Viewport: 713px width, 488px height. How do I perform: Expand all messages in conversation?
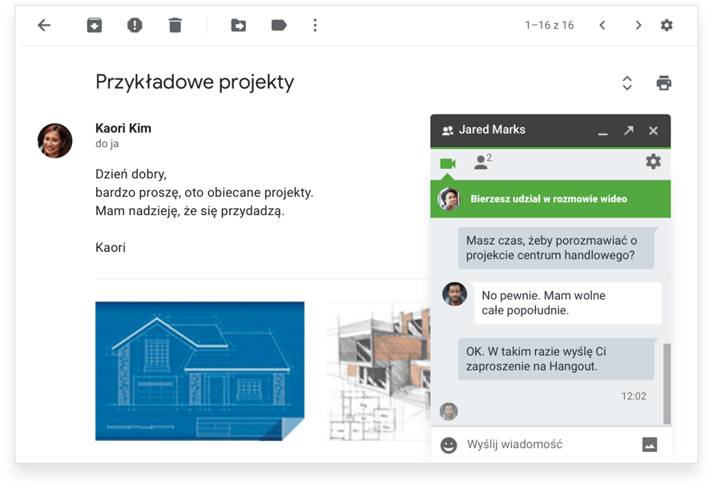coord(627,83)
